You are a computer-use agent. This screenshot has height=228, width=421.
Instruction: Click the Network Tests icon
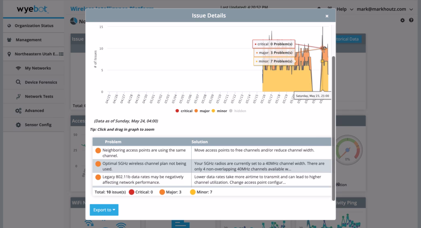point(18,96)
